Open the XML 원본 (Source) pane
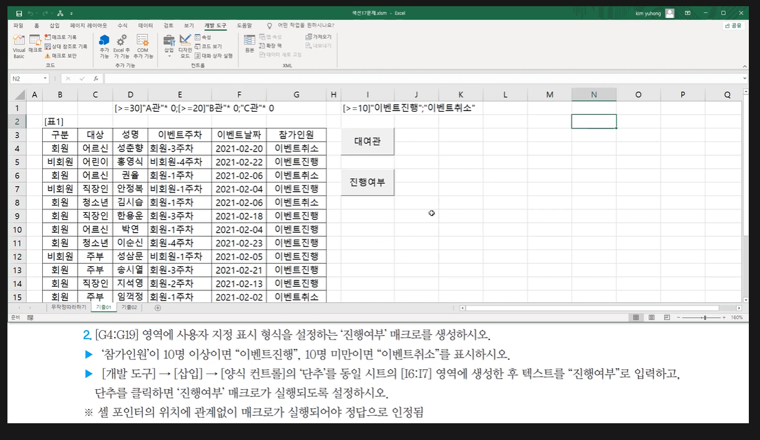The width and height of the screenshot is (760, 440). 249,43
